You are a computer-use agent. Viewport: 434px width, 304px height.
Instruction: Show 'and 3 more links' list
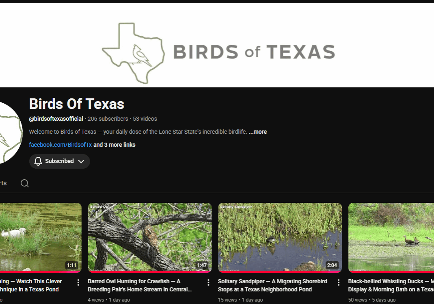pyautogui.click(x=114, y=145)
